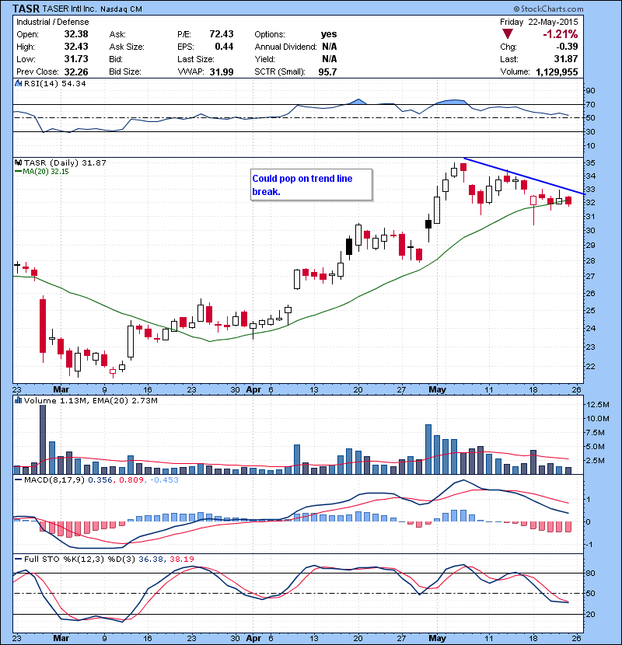Click the RSI scale value 10
The image size is (622, 645).
click(x=590, y=145)
